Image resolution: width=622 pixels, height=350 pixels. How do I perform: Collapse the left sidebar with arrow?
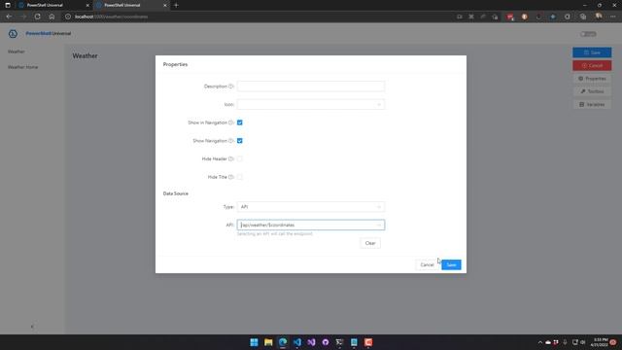pyautogui.click(x=32, y=327)
